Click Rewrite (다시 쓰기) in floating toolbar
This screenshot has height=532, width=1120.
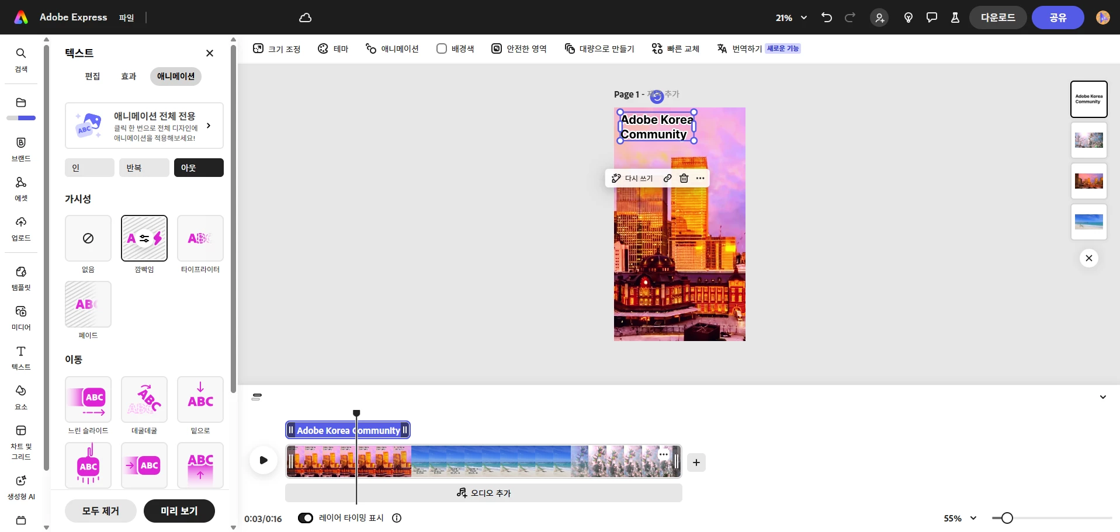pos(632,178)
